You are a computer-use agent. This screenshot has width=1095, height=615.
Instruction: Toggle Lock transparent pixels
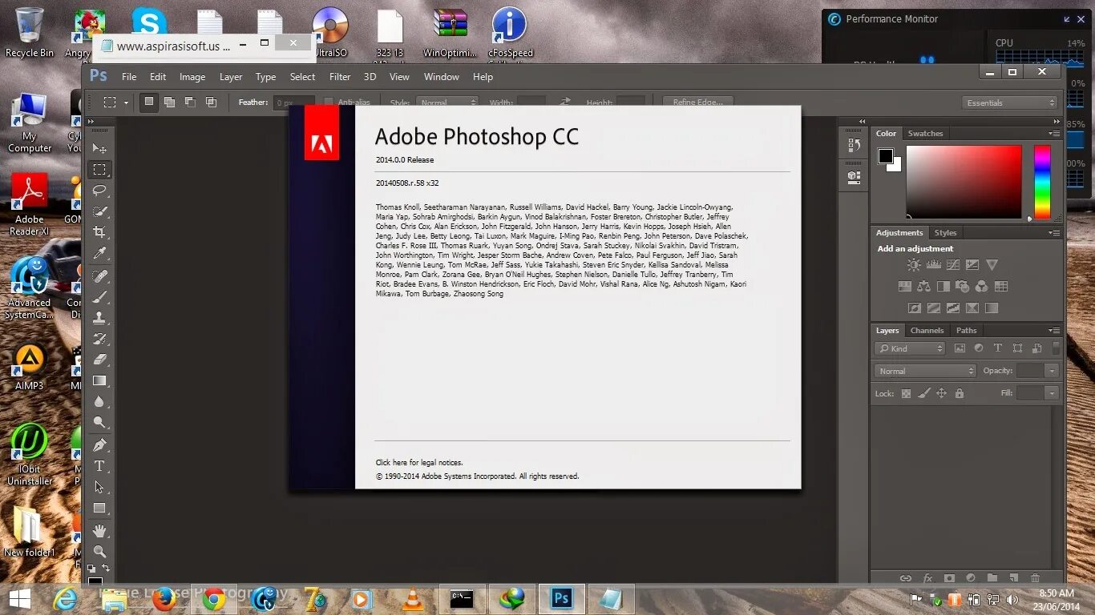906,393
